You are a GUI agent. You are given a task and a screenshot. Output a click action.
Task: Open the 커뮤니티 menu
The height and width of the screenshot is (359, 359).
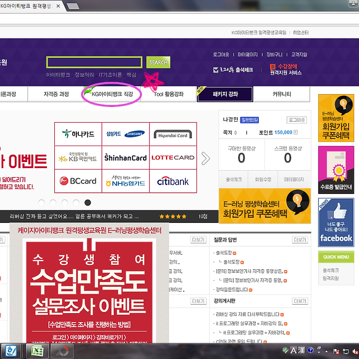282,94
